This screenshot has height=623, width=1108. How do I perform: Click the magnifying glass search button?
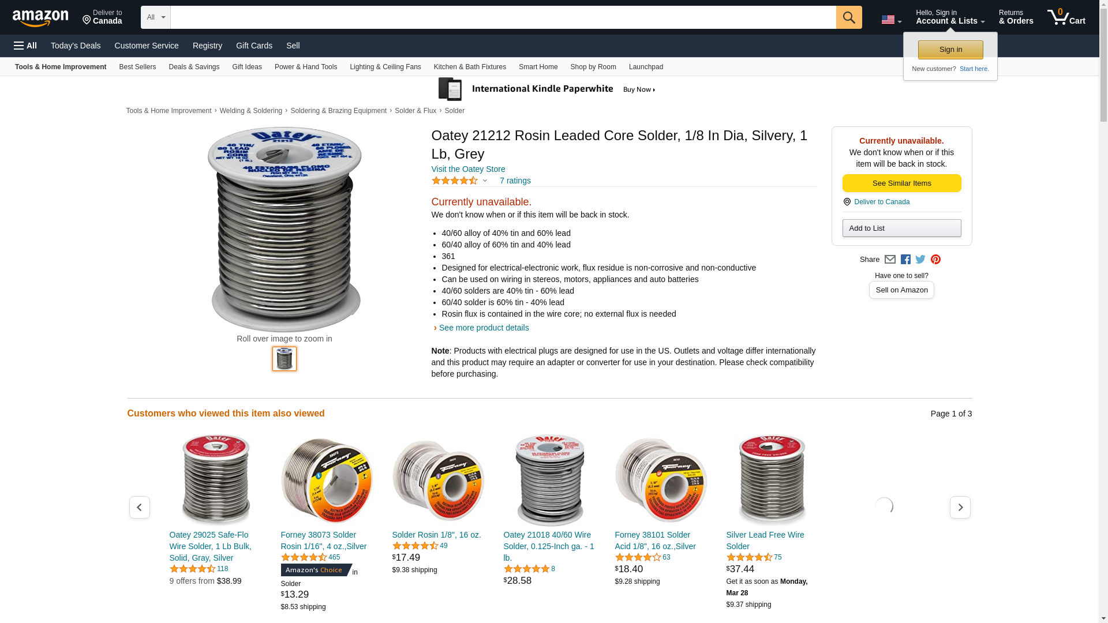(x=848, y=17)
